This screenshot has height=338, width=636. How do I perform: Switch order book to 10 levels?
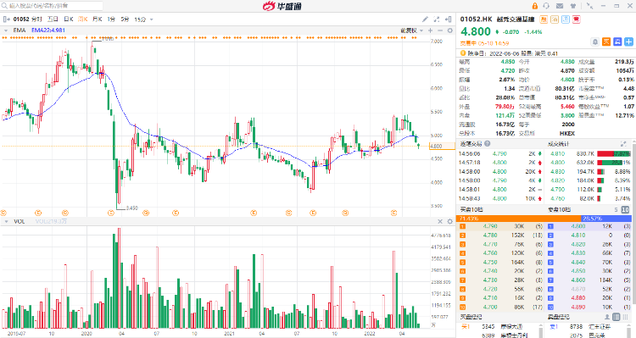(625, 209)
